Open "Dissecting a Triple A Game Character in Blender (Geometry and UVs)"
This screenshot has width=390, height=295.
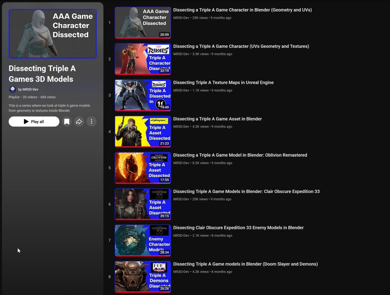pyautogui.click(x=242, y=10)
